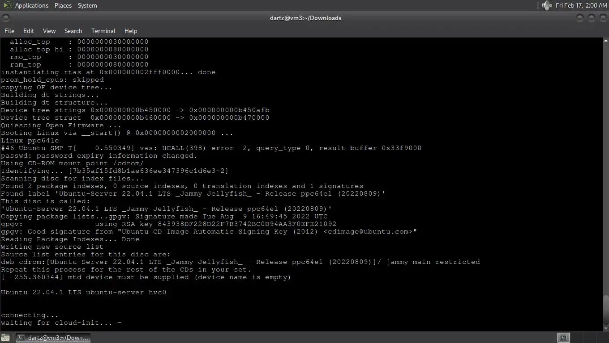This screenshot has width=609, height=343.
Task: Open the Applications menu
Action: click(x=31, y=5)
